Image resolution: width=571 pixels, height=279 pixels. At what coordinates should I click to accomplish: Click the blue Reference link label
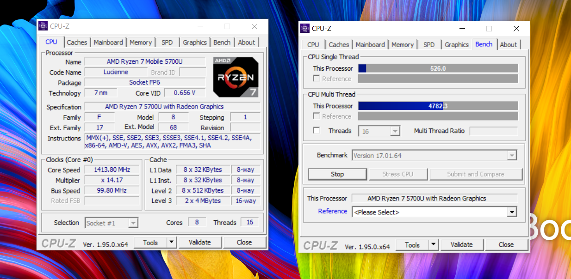tap(333, 211)
